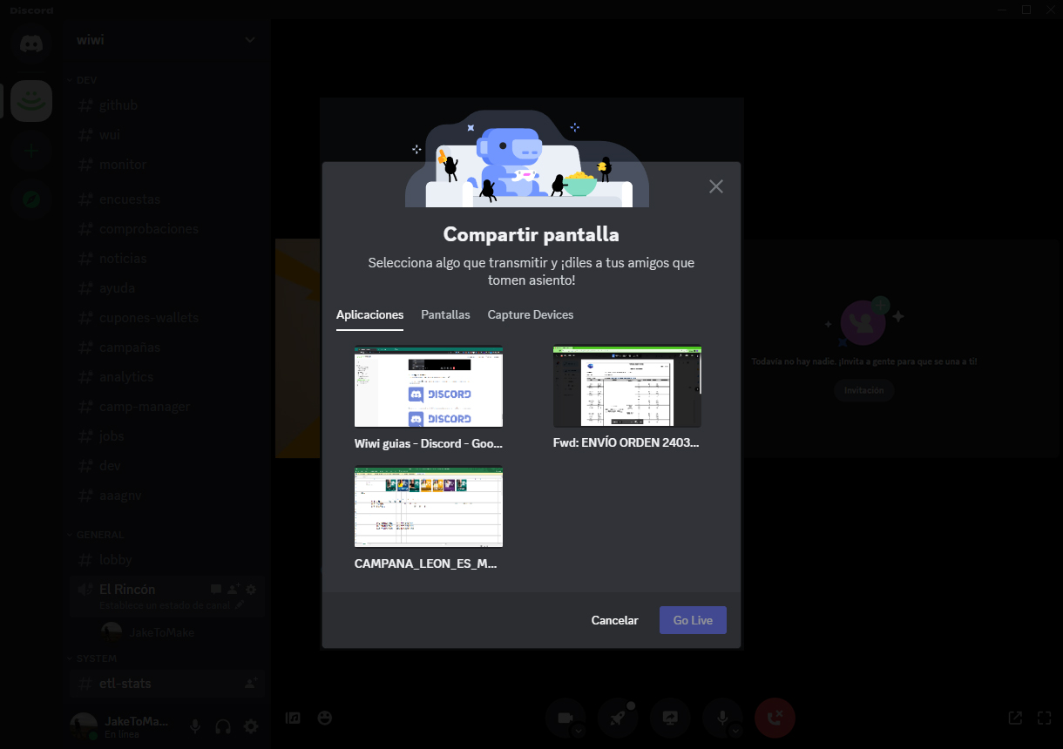Click the Go Live button

(693, 620)
